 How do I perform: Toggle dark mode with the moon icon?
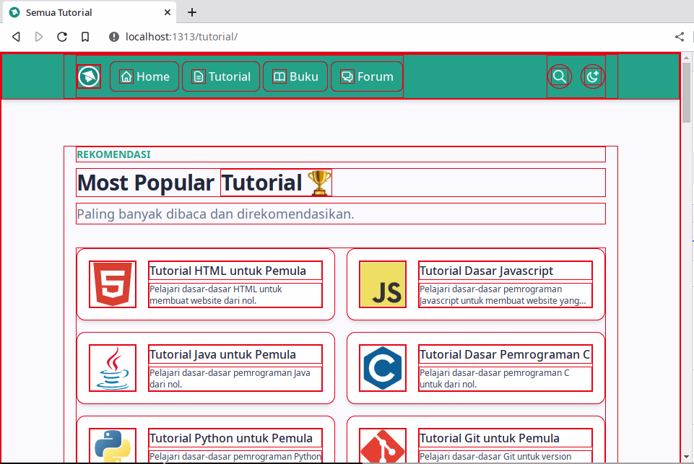click(x=592, y=76)
